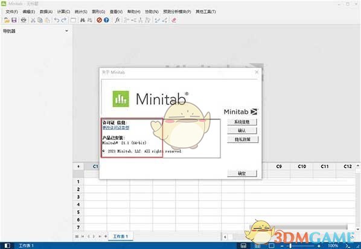Screen dimensions: 361x249
Task: Click the Undo arrow icon
Action: 57,20
